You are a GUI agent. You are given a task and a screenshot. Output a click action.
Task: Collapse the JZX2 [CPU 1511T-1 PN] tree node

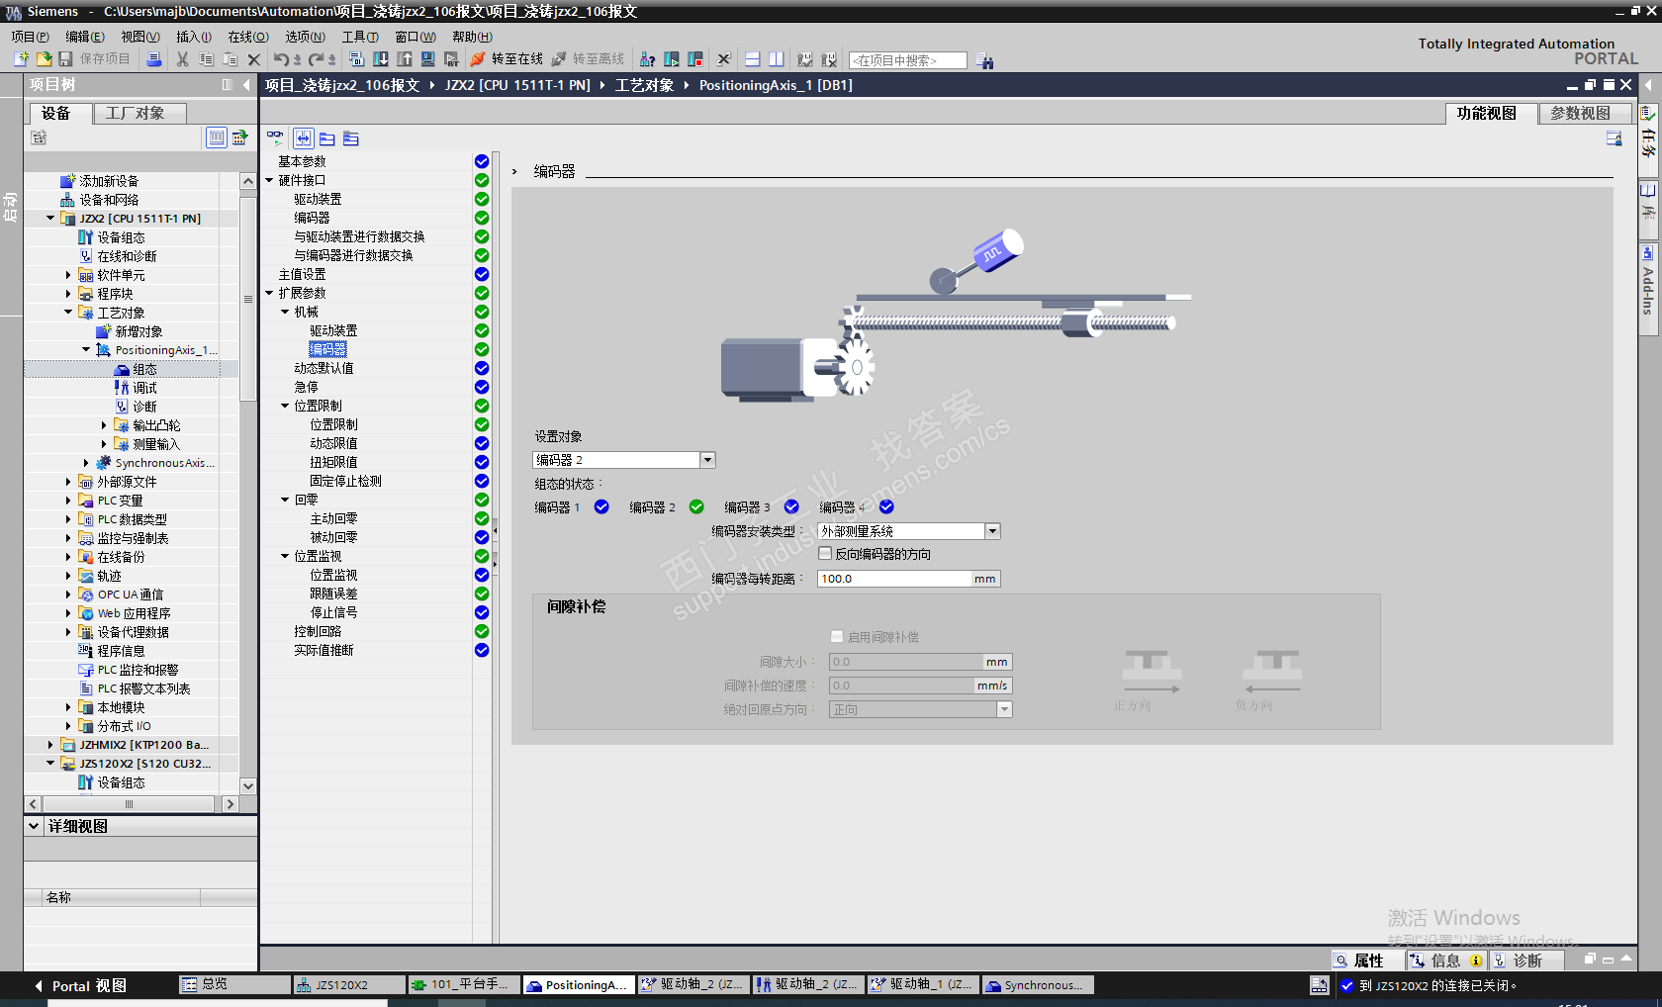50,219
